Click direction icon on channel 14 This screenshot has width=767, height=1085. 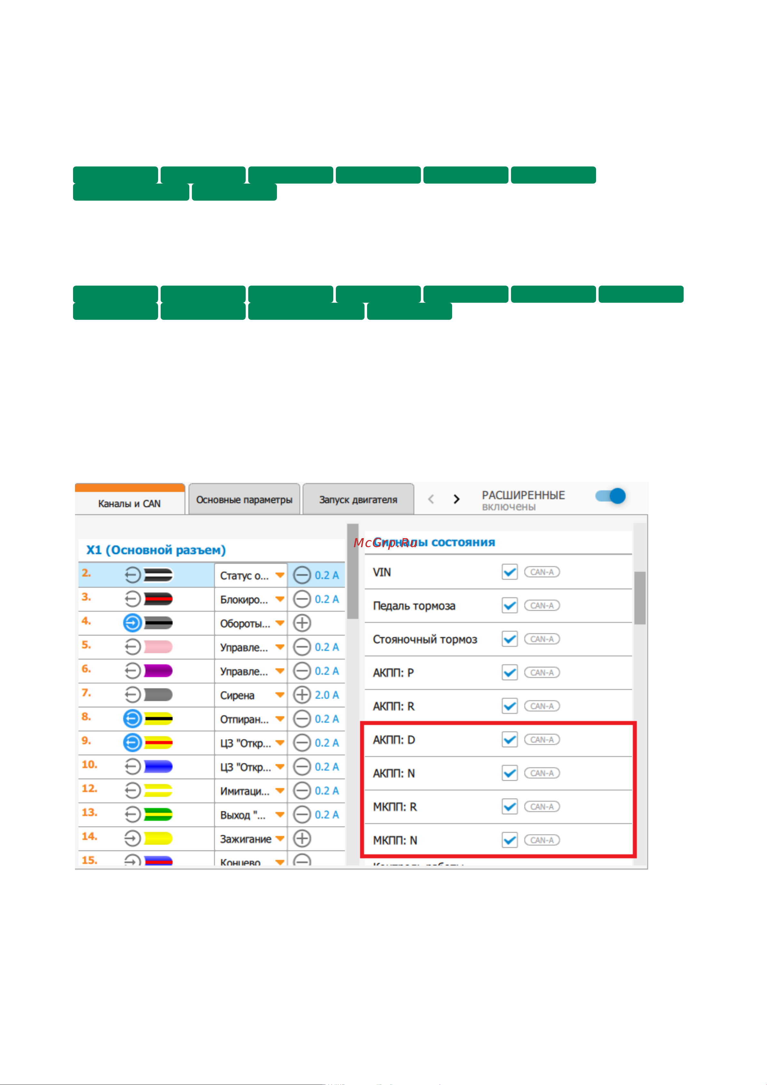[x=133, y=838]
